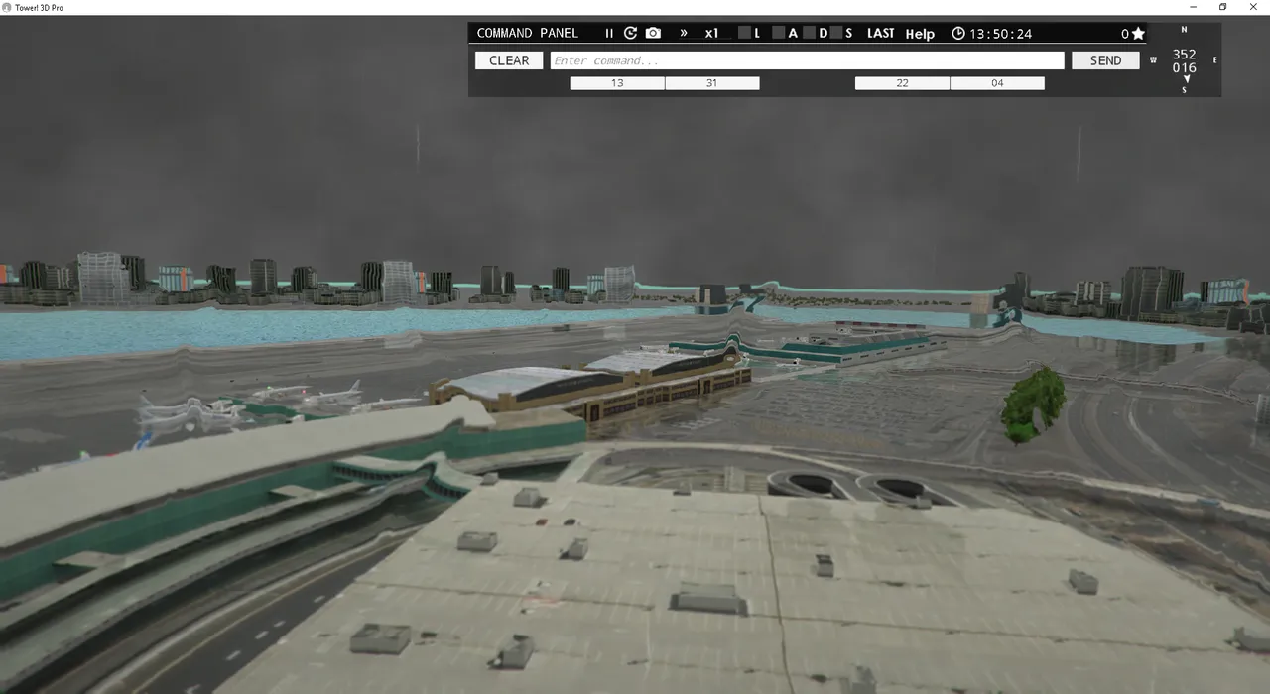
Task: Click the compass heading 352 016 display
Action: [1184, 61]
